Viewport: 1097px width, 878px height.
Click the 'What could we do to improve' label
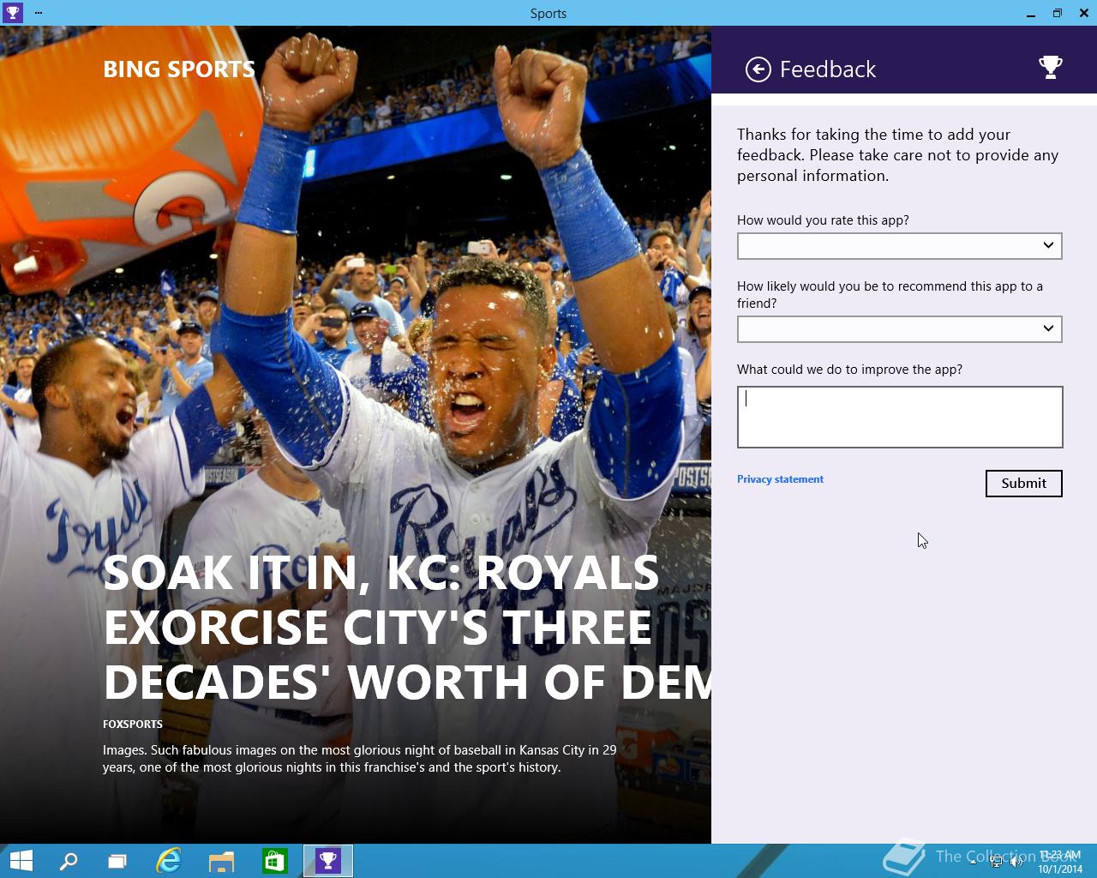[x=849, y=370]
